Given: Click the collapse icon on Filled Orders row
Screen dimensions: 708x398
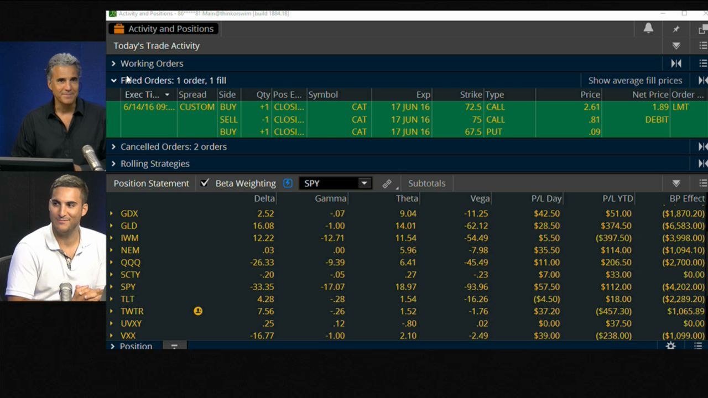Looking at the screenshot, I should click(703, 80).
